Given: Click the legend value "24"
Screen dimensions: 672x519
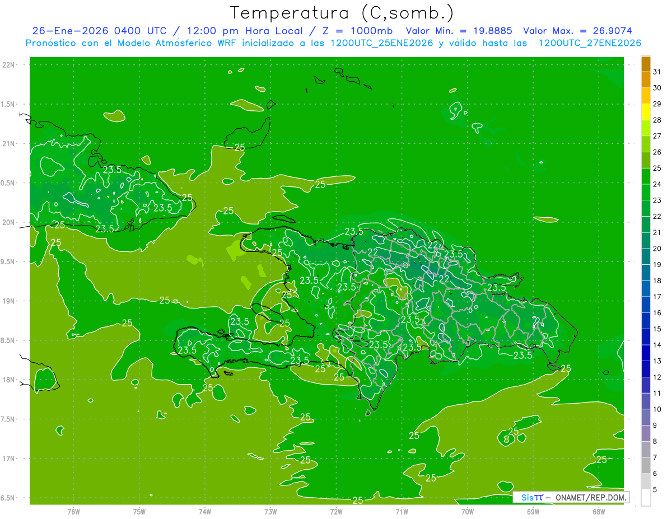Looking at the screenshot, I should click(x=657, y=184).
